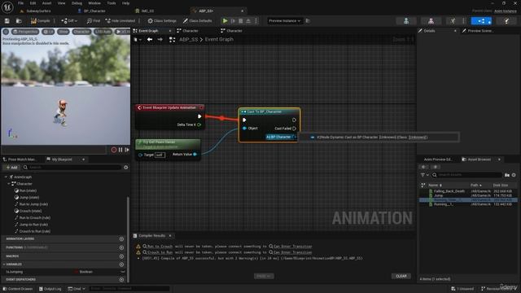The width and height of the screenshot is (521, 293).
Task: Open the File menu
Action: click(x=20, y=3)
